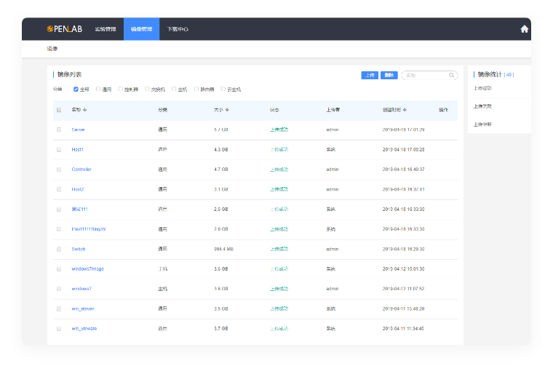Click 上传成功 in the statistics panel
The image size is (553, 371).
pos(482,88)
